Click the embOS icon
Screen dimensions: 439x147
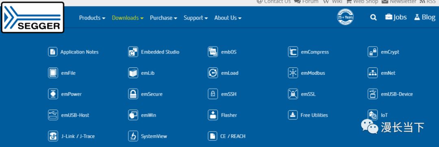[x=213, y=52]
